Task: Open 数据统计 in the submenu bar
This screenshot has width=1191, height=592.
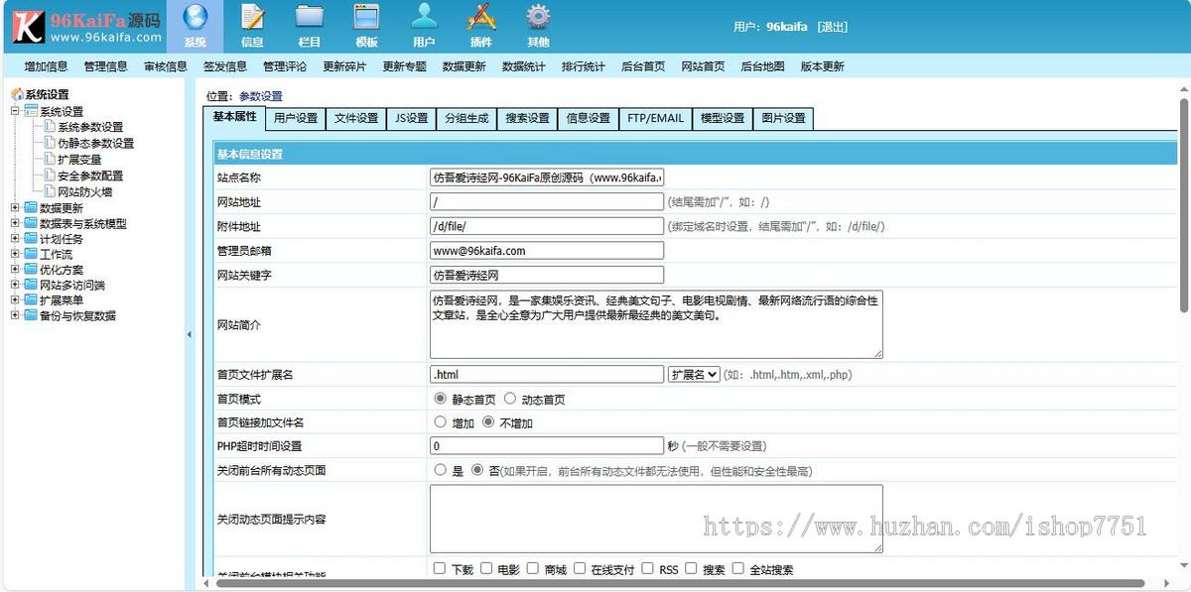Action: click(523, 66)
